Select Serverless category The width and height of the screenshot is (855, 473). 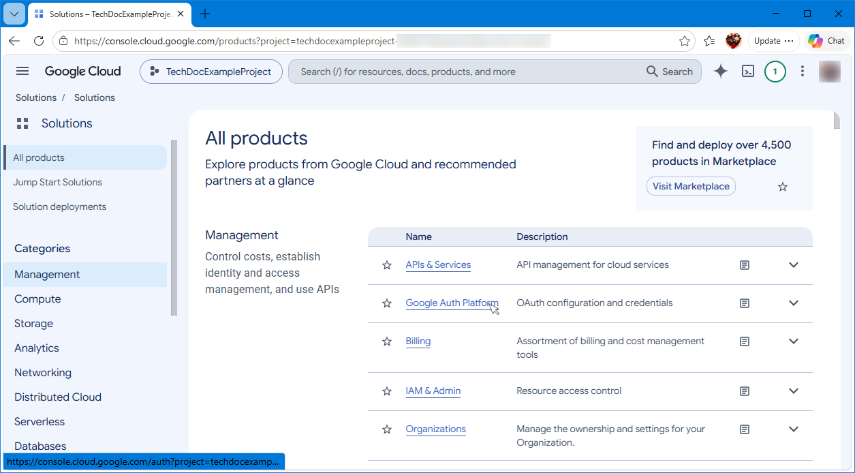click(x=40, y=422)
